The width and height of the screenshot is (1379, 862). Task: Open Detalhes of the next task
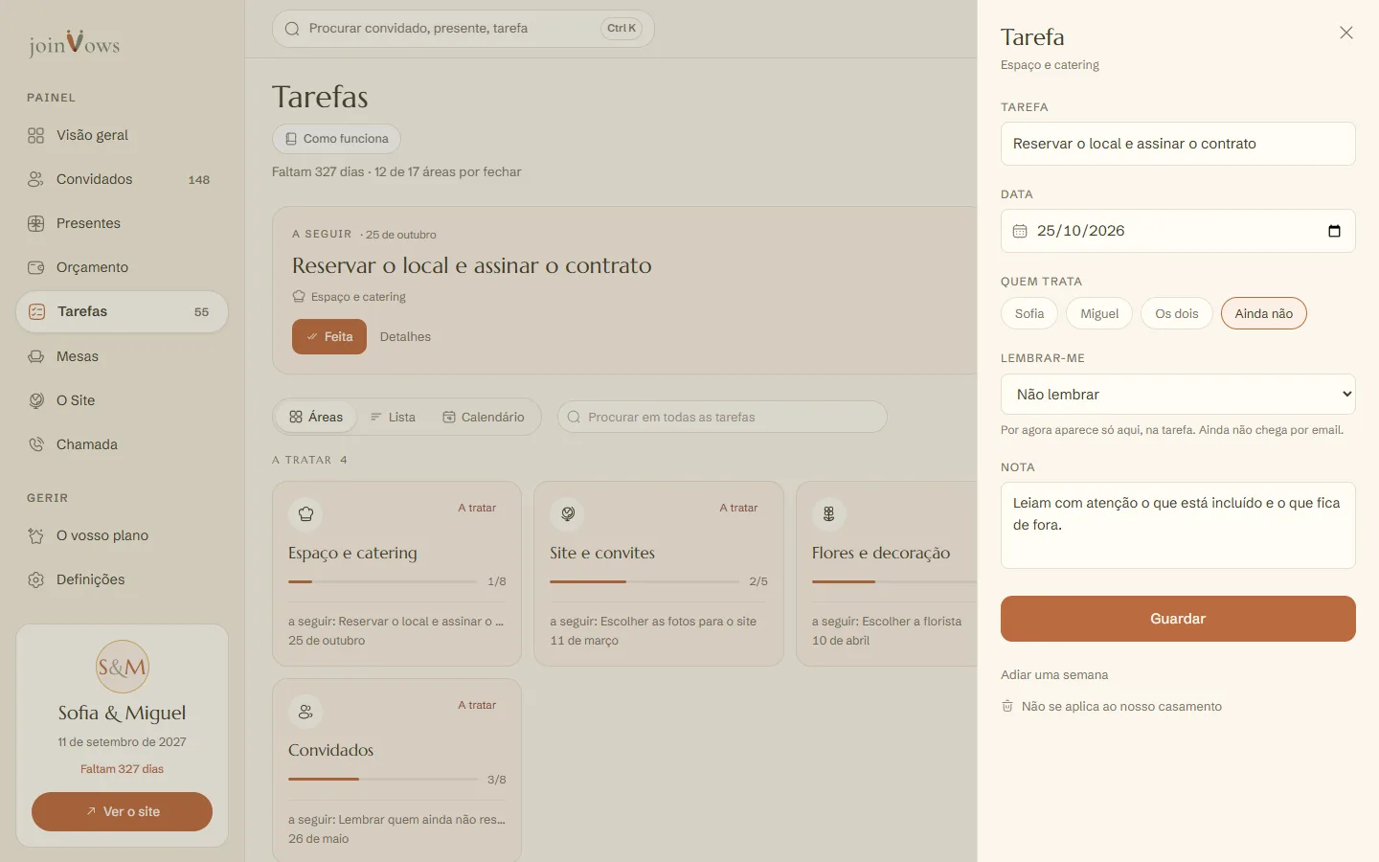click(x=405, y=336)
